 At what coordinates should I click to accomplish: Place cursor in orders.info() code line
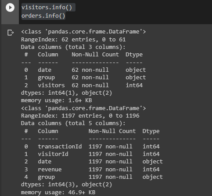coord(43,16)
